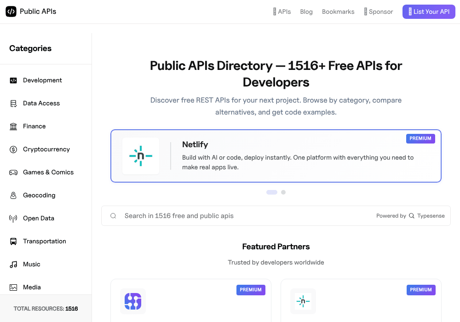Click the Development category code icon
The width and height of the screenshot is (460, 322).
(13, 80)
